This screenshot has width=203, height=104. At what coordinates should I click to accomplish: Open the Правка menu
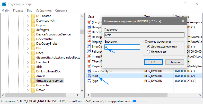coord(18,11)
